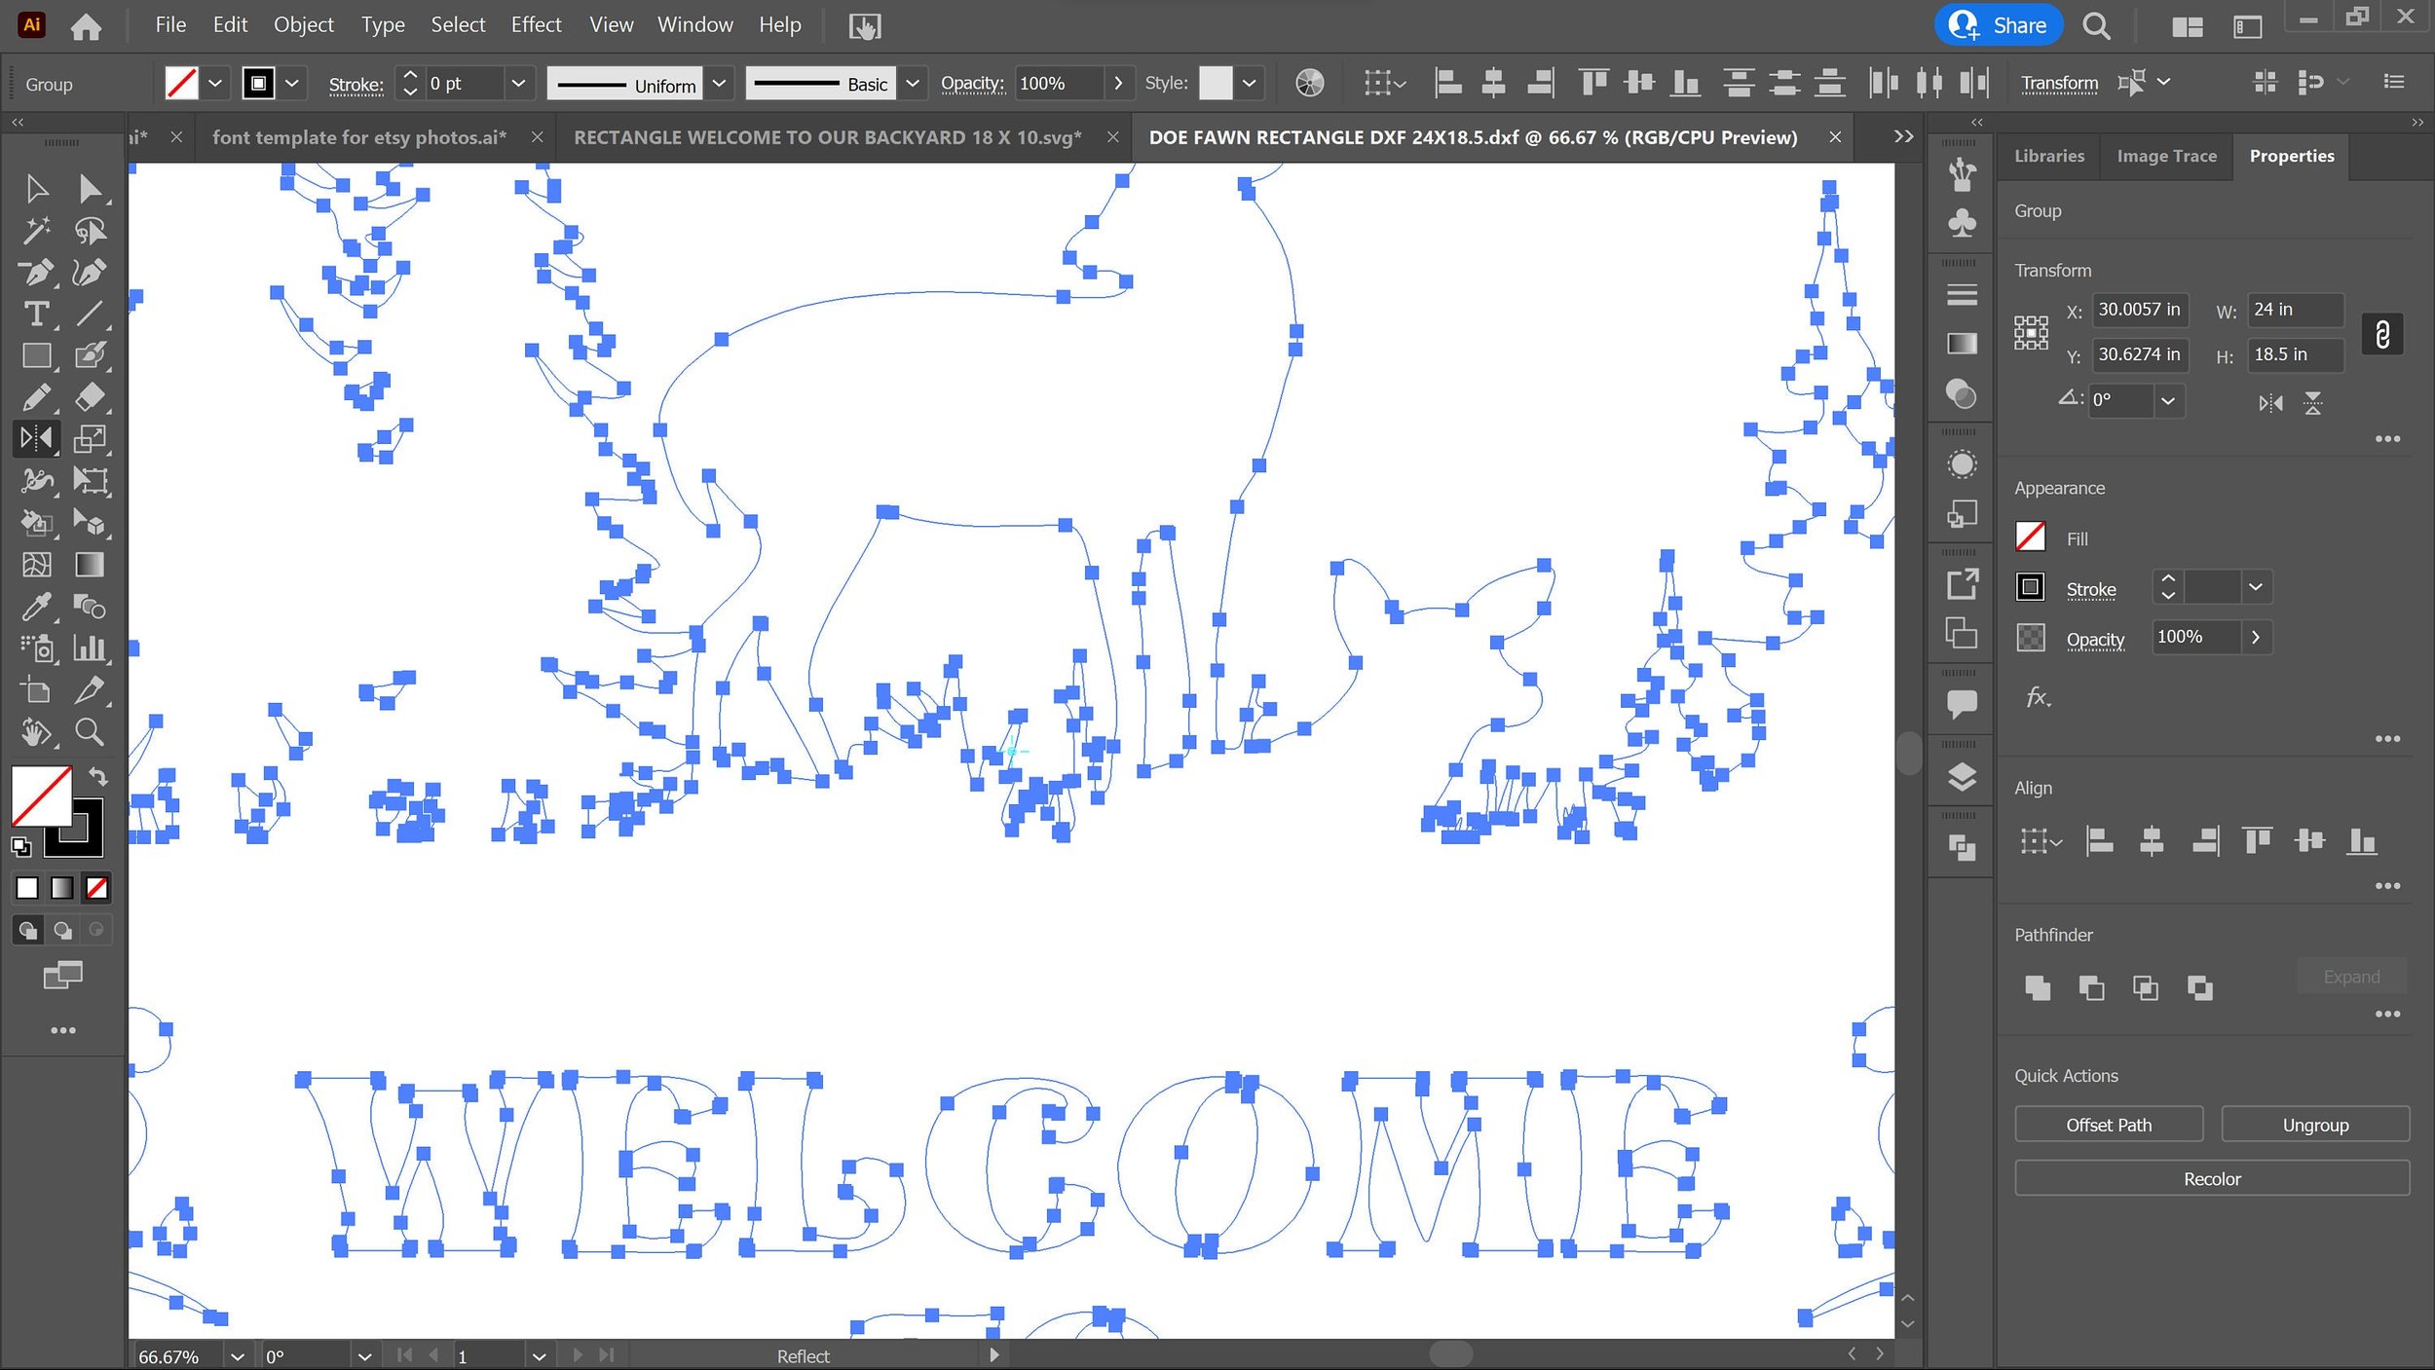
Task: Select the Eraser tool
Action: 90,397
